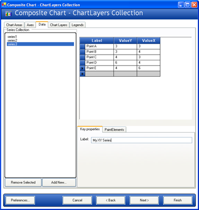199x210 pixels.
Task: Select the Point D label cell
Action: click(99, 62)
